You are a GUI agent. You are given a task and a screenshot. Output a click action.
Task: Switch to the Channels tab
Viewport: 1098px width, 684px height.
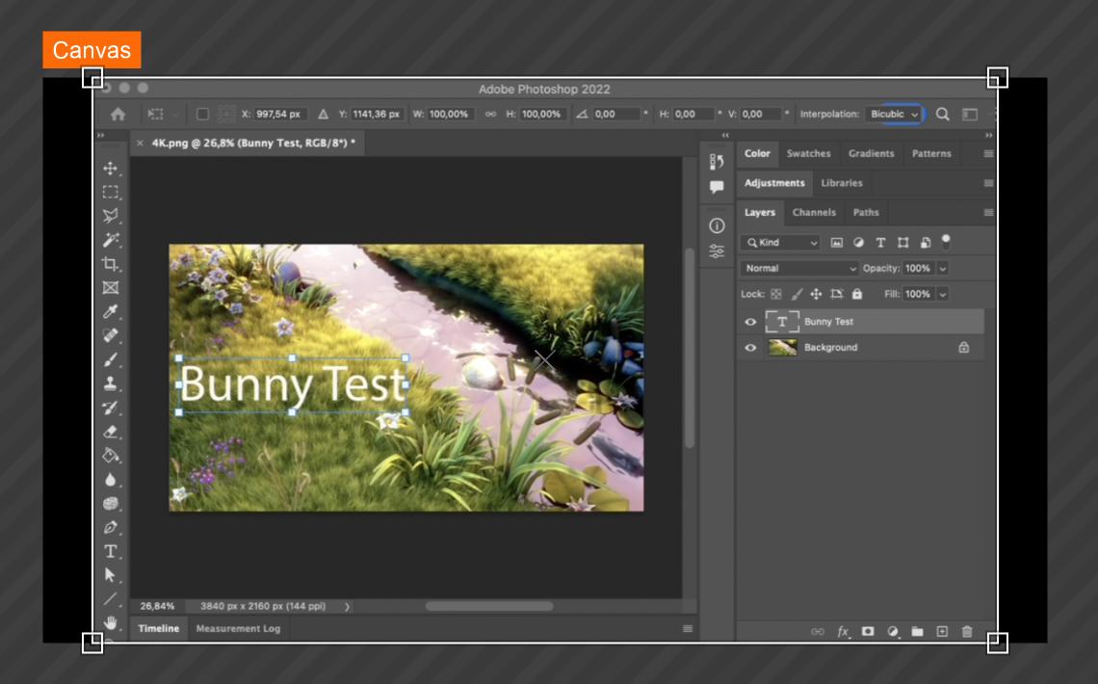(814, 212)
